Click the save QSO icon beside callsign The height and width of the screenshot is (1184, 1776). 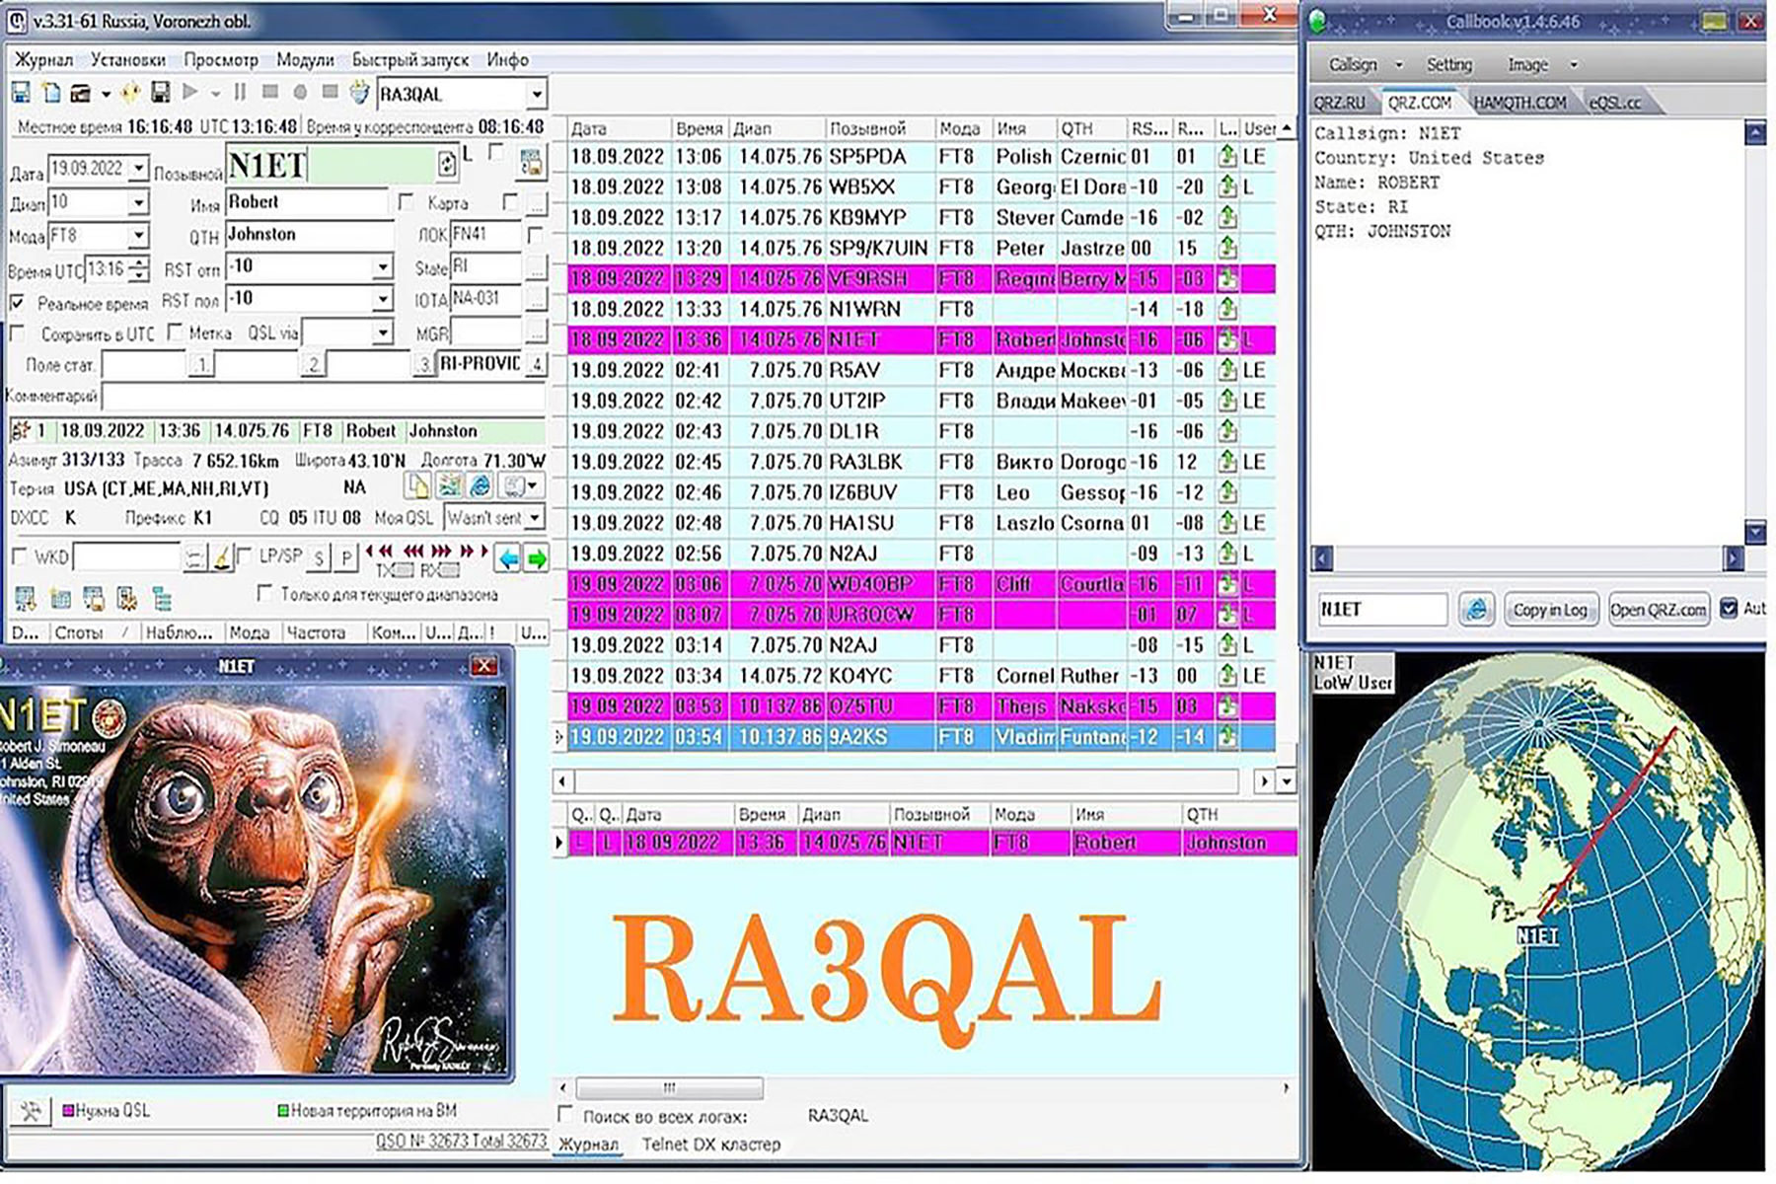(x=530, y=164)
